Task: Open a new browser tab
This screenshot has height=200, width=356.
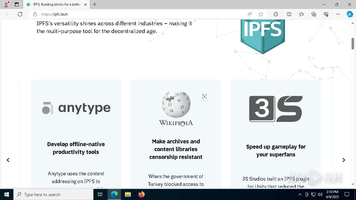Action: point(95,4)
